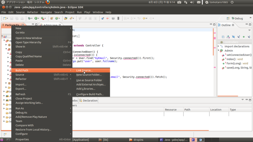The width and height of the screenshot is (253, 142).
Task: Click Collapse All in Outline toolbar
Action: [x=223, y=37]
